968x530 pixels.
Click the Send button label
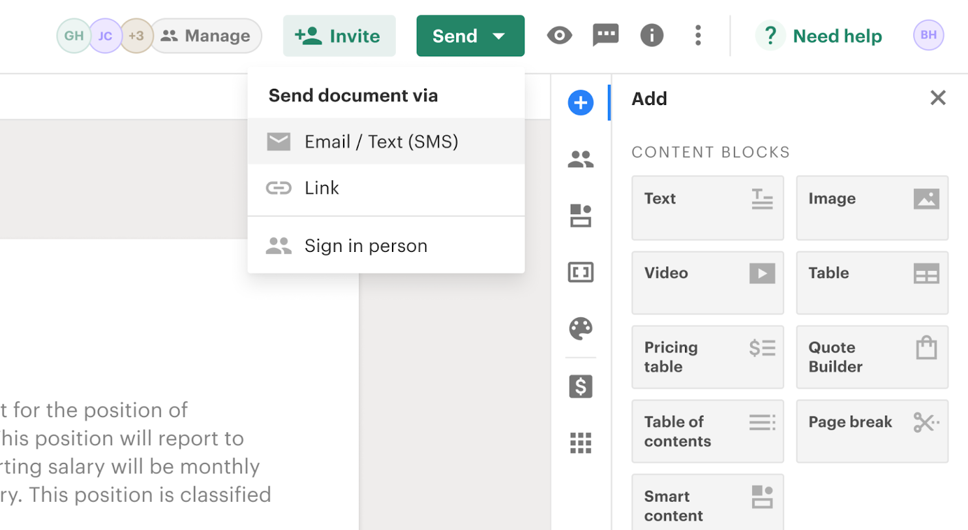coord(455,36)
